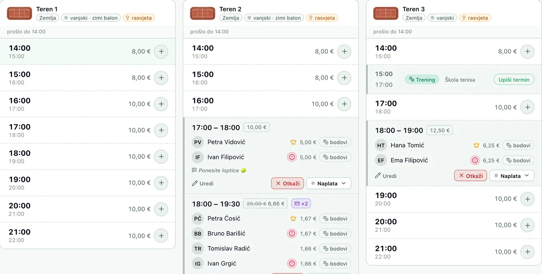Click the purple ×2 card badge
Viewport: 542px width, 274px height.
pyautogui.click(x=301, y=204)
